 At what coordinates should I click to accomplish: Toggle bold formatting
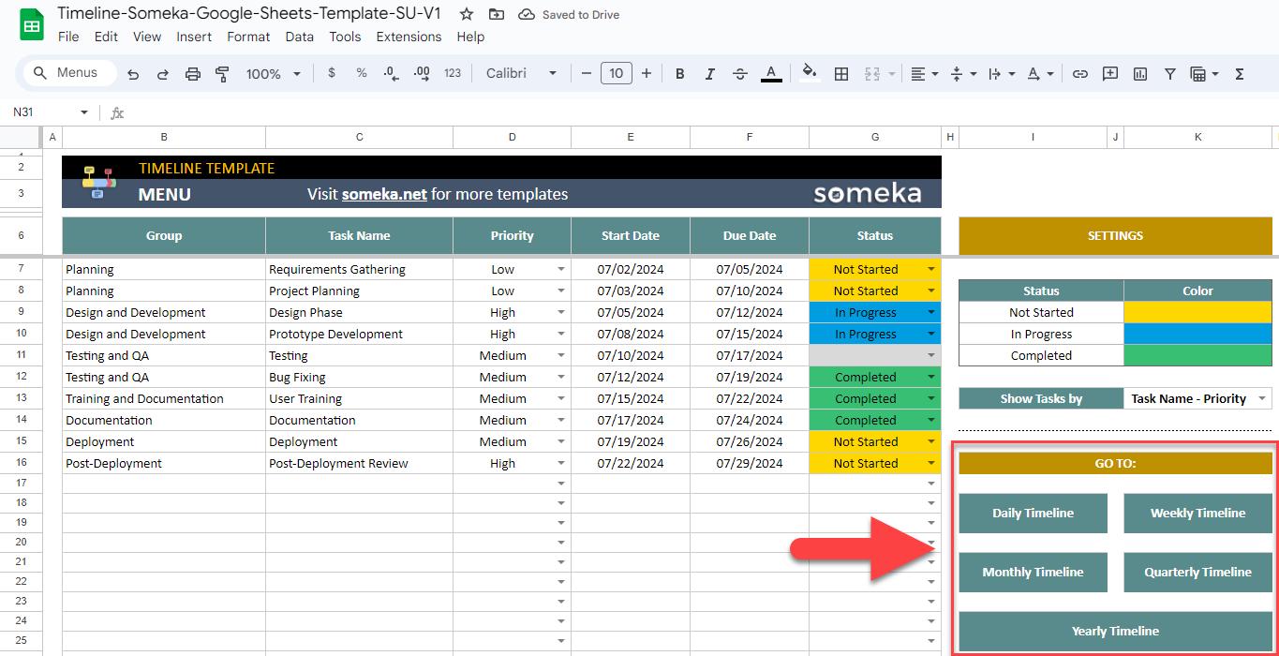click(679, 72)
